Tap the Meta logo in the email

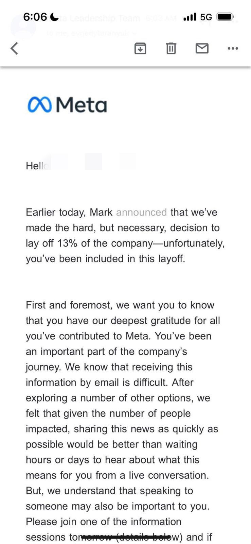tap(67, 105)
